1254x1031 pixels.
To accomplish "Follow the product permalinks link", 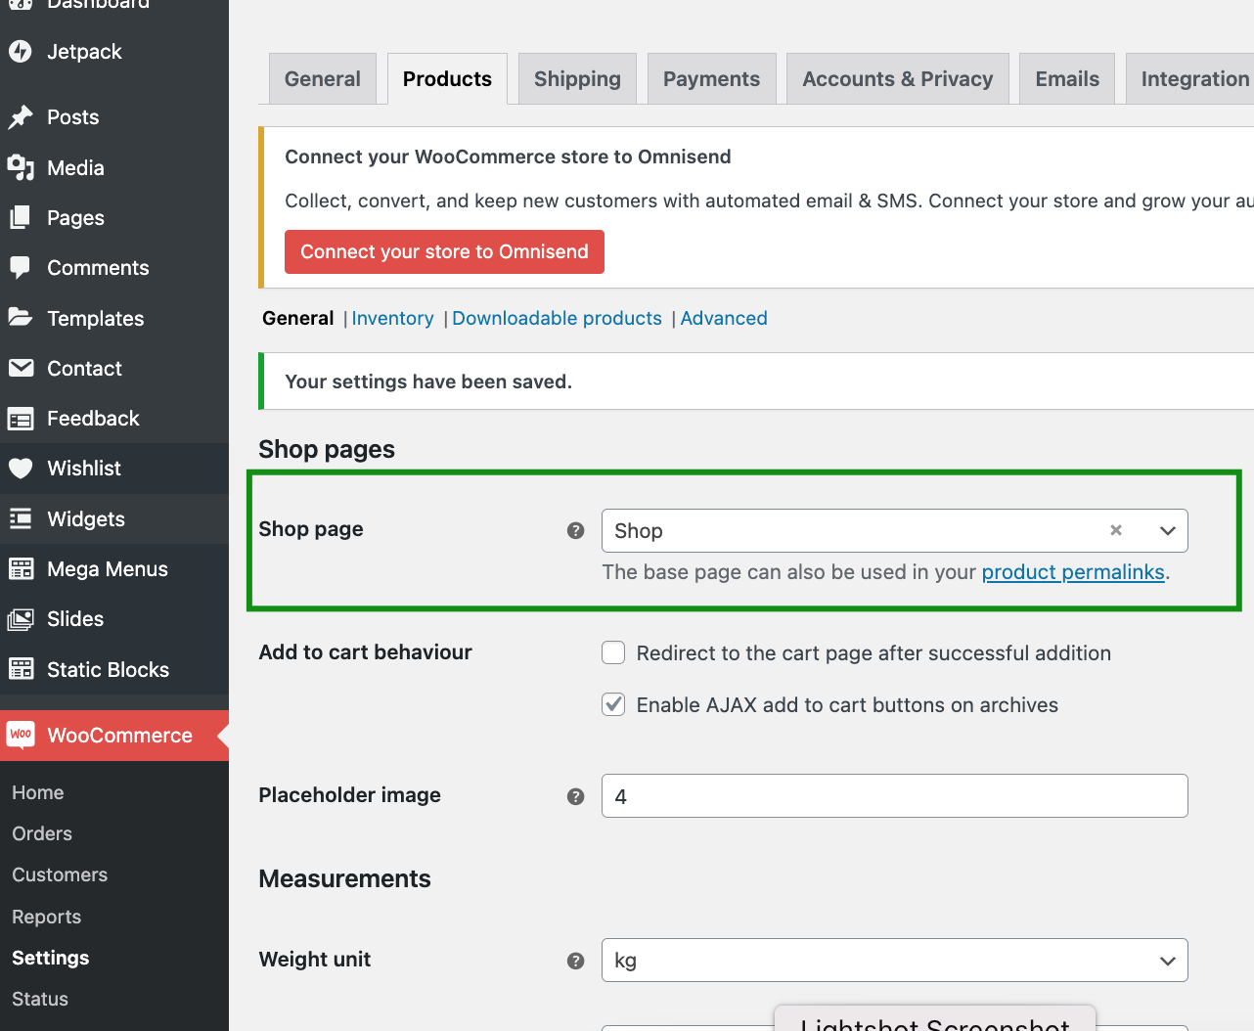I will point(1073,572).
